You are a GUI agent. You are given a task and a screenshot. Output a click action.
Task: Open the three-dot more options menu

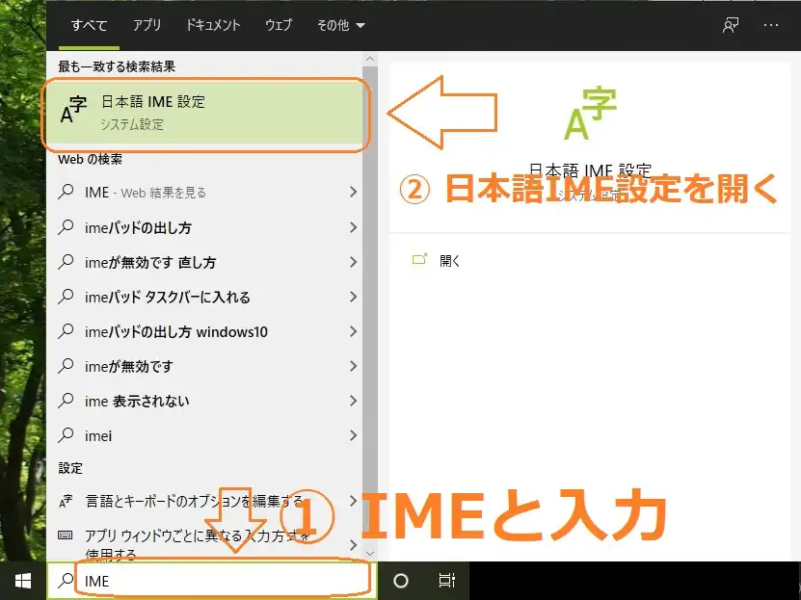[770, 25]
